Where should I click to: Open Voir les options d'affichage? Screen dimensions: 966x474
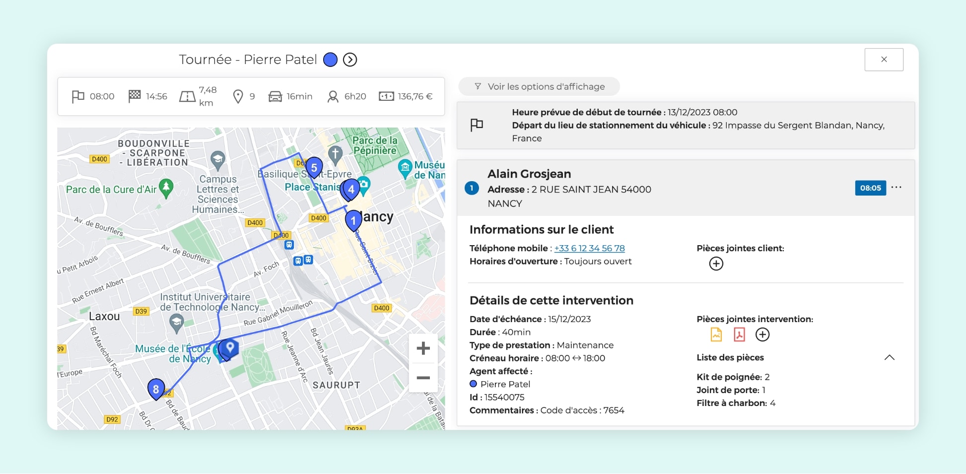click(539, 86)
